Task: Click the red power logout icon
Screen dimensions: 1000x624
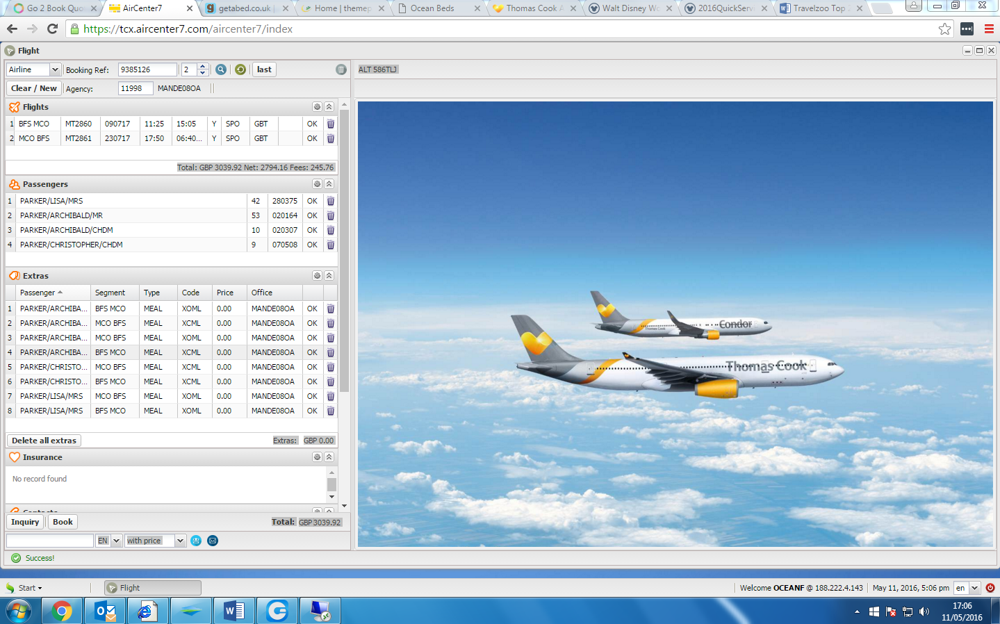Action: pos(990,588)
